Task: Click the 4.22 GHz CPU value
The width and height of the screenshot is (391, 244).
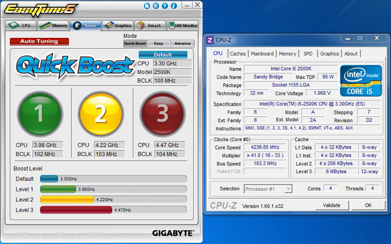Action: click(109, 145)
